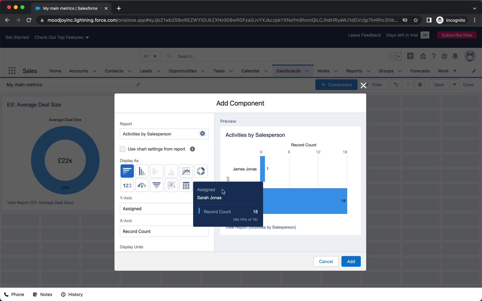Click the Cancel button to dismiss dialog
Screen dimensions: 482x301
[x=326, y=261]
